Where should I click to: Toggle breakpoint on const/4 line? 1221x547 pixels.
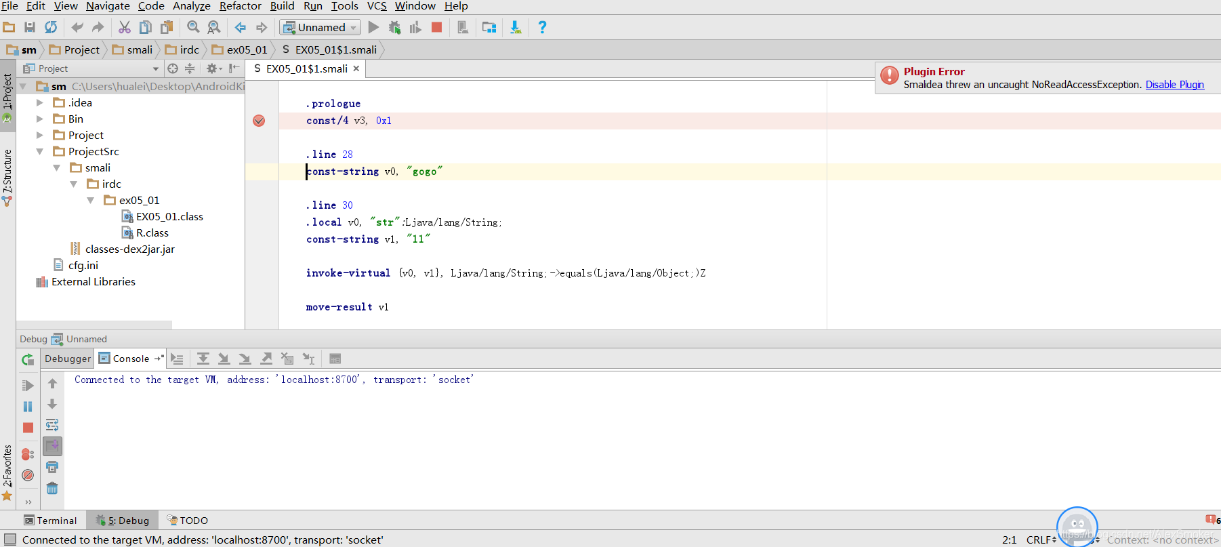[259, 121]
